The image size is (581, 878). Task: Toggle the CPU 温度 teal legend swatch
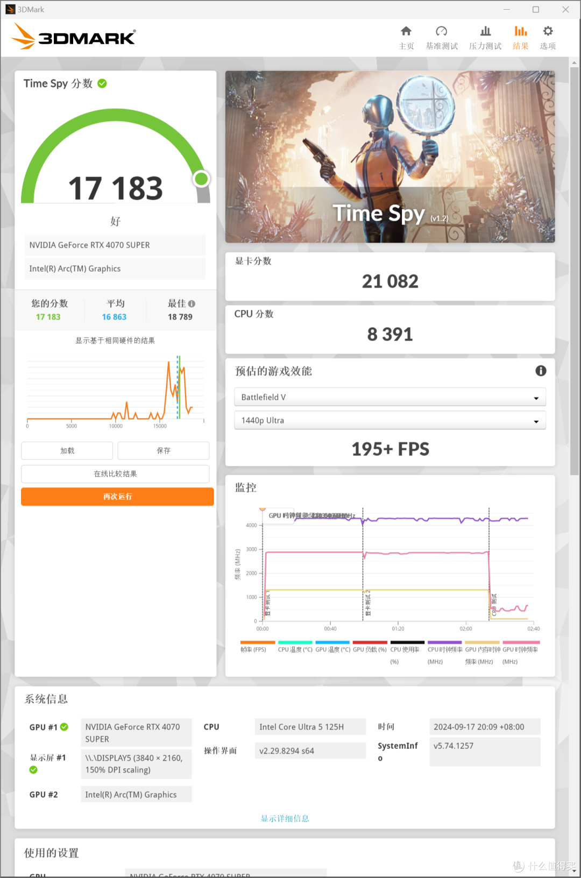(295, 642)
